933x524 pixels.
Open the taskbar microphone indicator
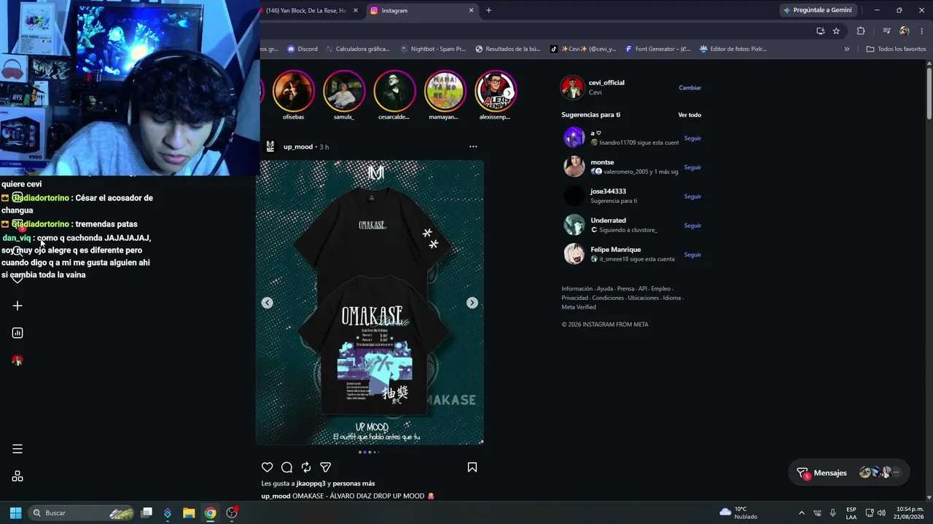pyautogui.click(x=832, y=513)
